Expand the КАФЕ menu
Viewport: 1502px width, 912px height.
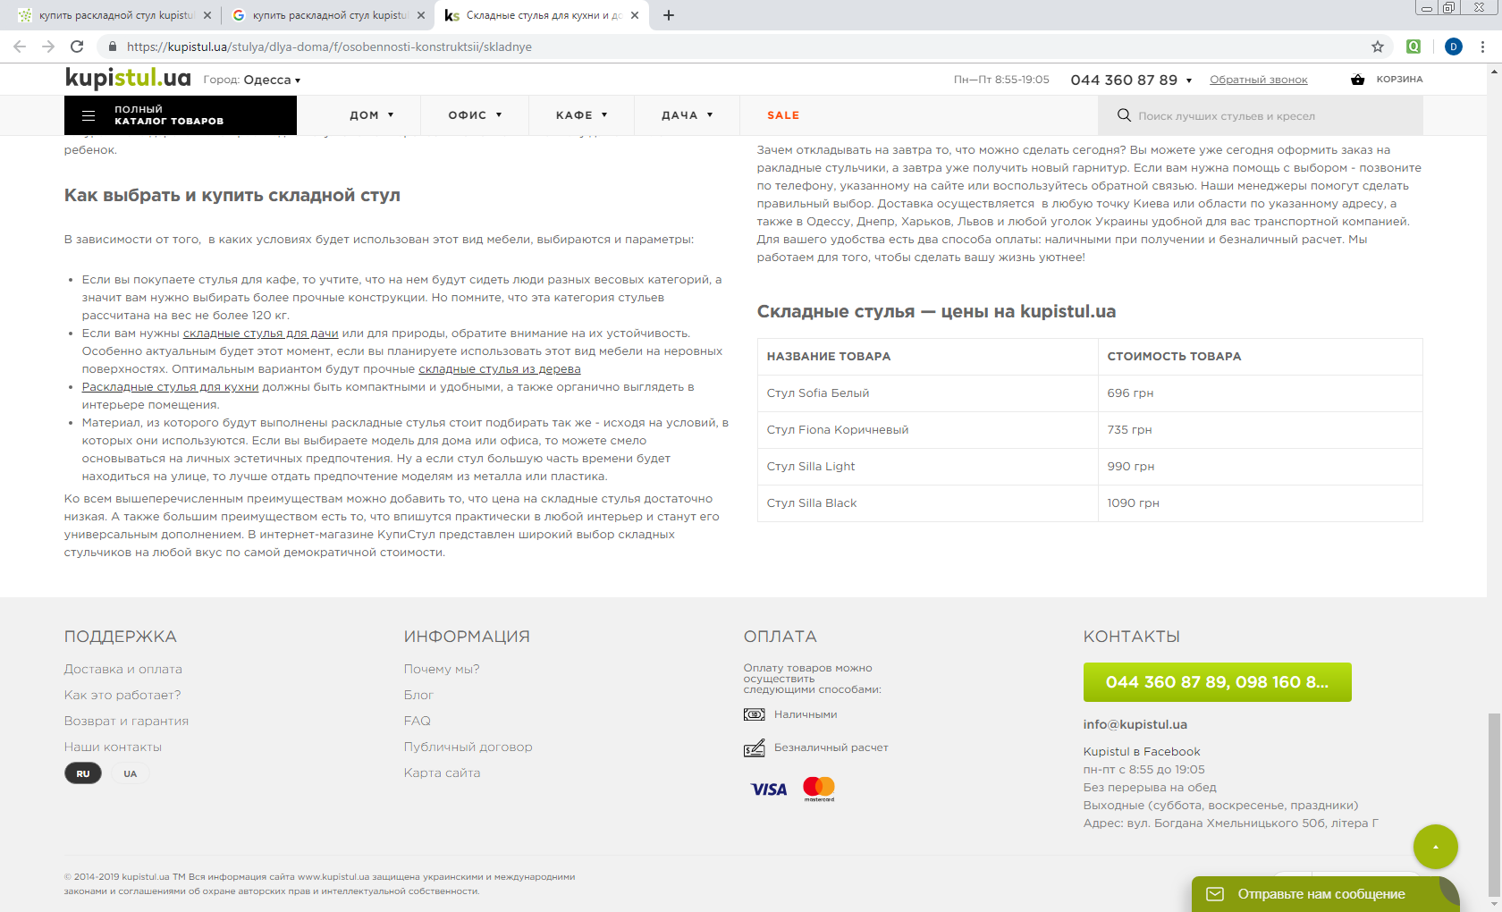(x=582, y=115)
